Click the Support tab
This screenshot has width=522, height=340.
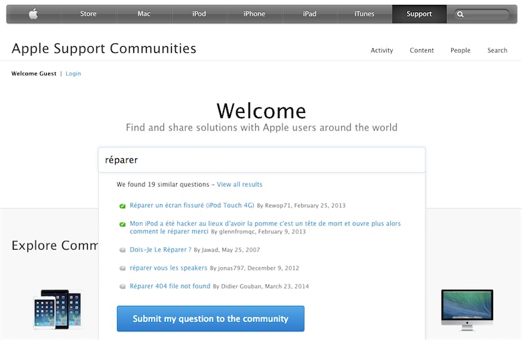(x=419, y=14)
